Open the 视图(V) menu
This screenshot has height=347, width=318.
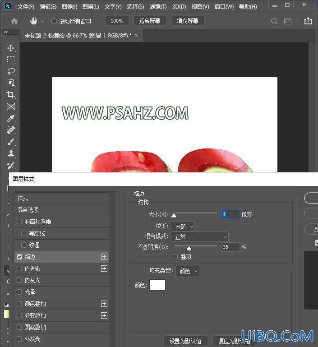coord(200,7)
